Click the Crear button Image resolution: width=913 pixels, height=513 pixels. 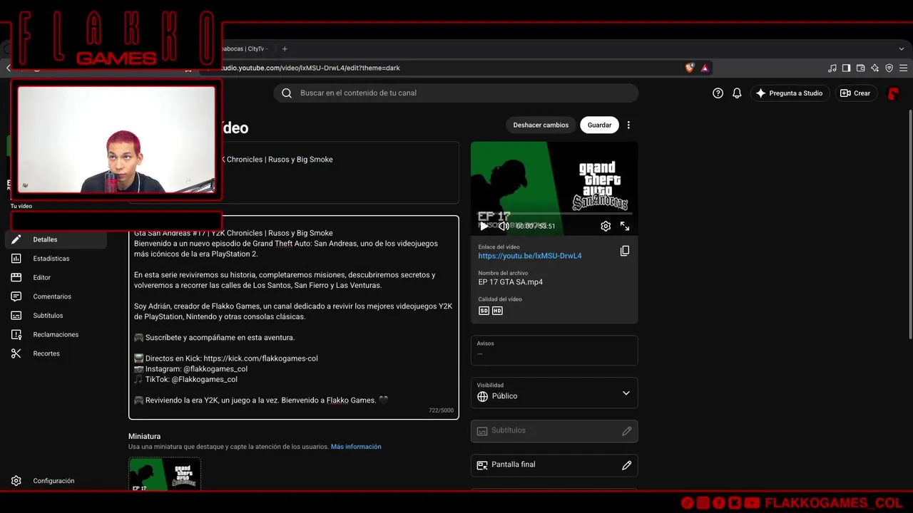(x=856, y=93)
